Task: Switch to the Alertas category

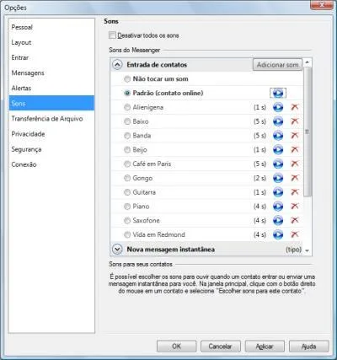Action: coord(21,89)
